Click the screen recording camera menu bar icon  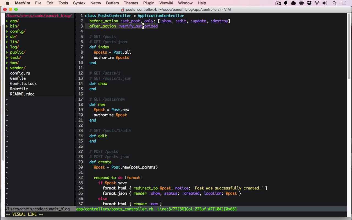point(278,3)
